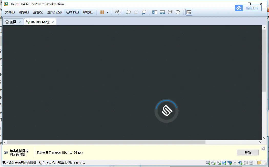
Task: Dismiss the yellow easy install message bar
Action: click(263, 148)
